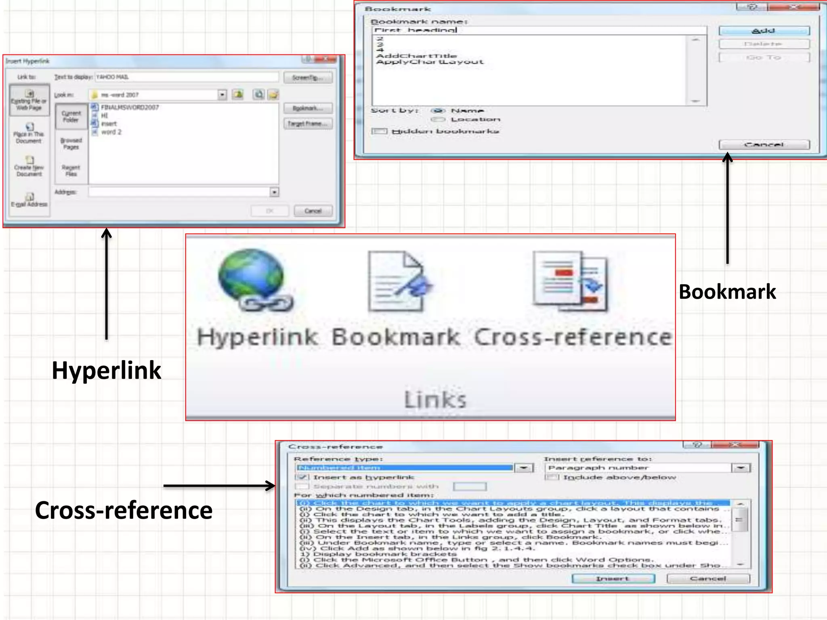Click the Bookmark... button in Insert Hyperlink

(308, 108)
